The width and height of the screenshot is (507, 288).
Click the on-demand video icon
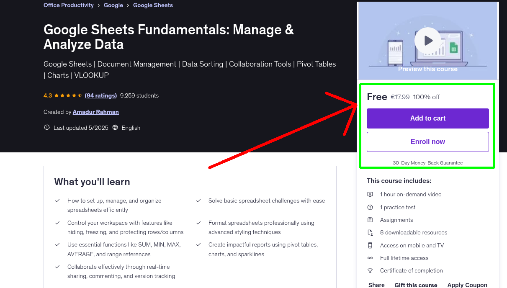click(370, 194)
